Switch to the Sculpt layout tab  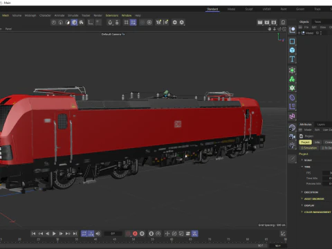[249, 9]
